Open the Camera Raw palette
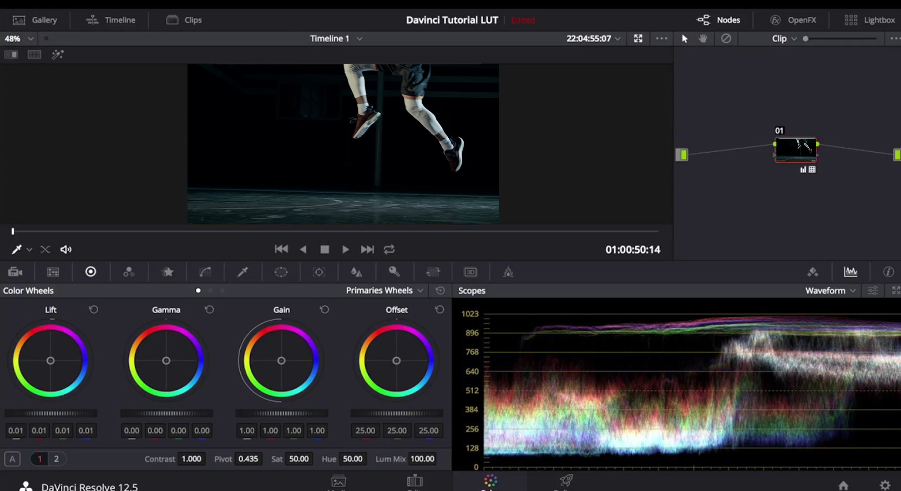The width and height of the screenshot is (901, 491). [x=15, y=272]
